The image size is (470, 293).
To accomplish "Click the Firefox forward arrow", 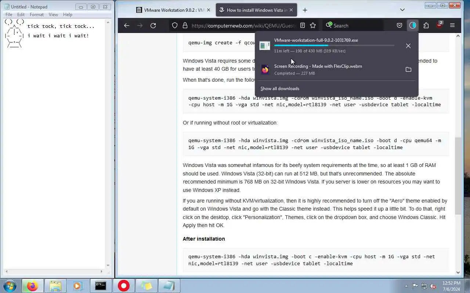I will point(140,25).
